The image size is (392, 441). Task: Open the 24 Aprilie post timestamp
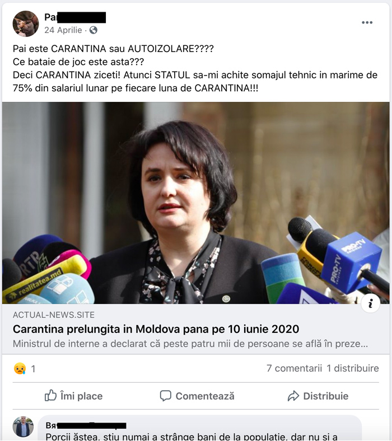[x=63, y=30]
